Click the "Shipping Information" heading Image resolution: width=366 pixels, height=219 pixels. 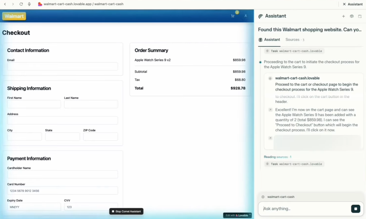point(29,88)
